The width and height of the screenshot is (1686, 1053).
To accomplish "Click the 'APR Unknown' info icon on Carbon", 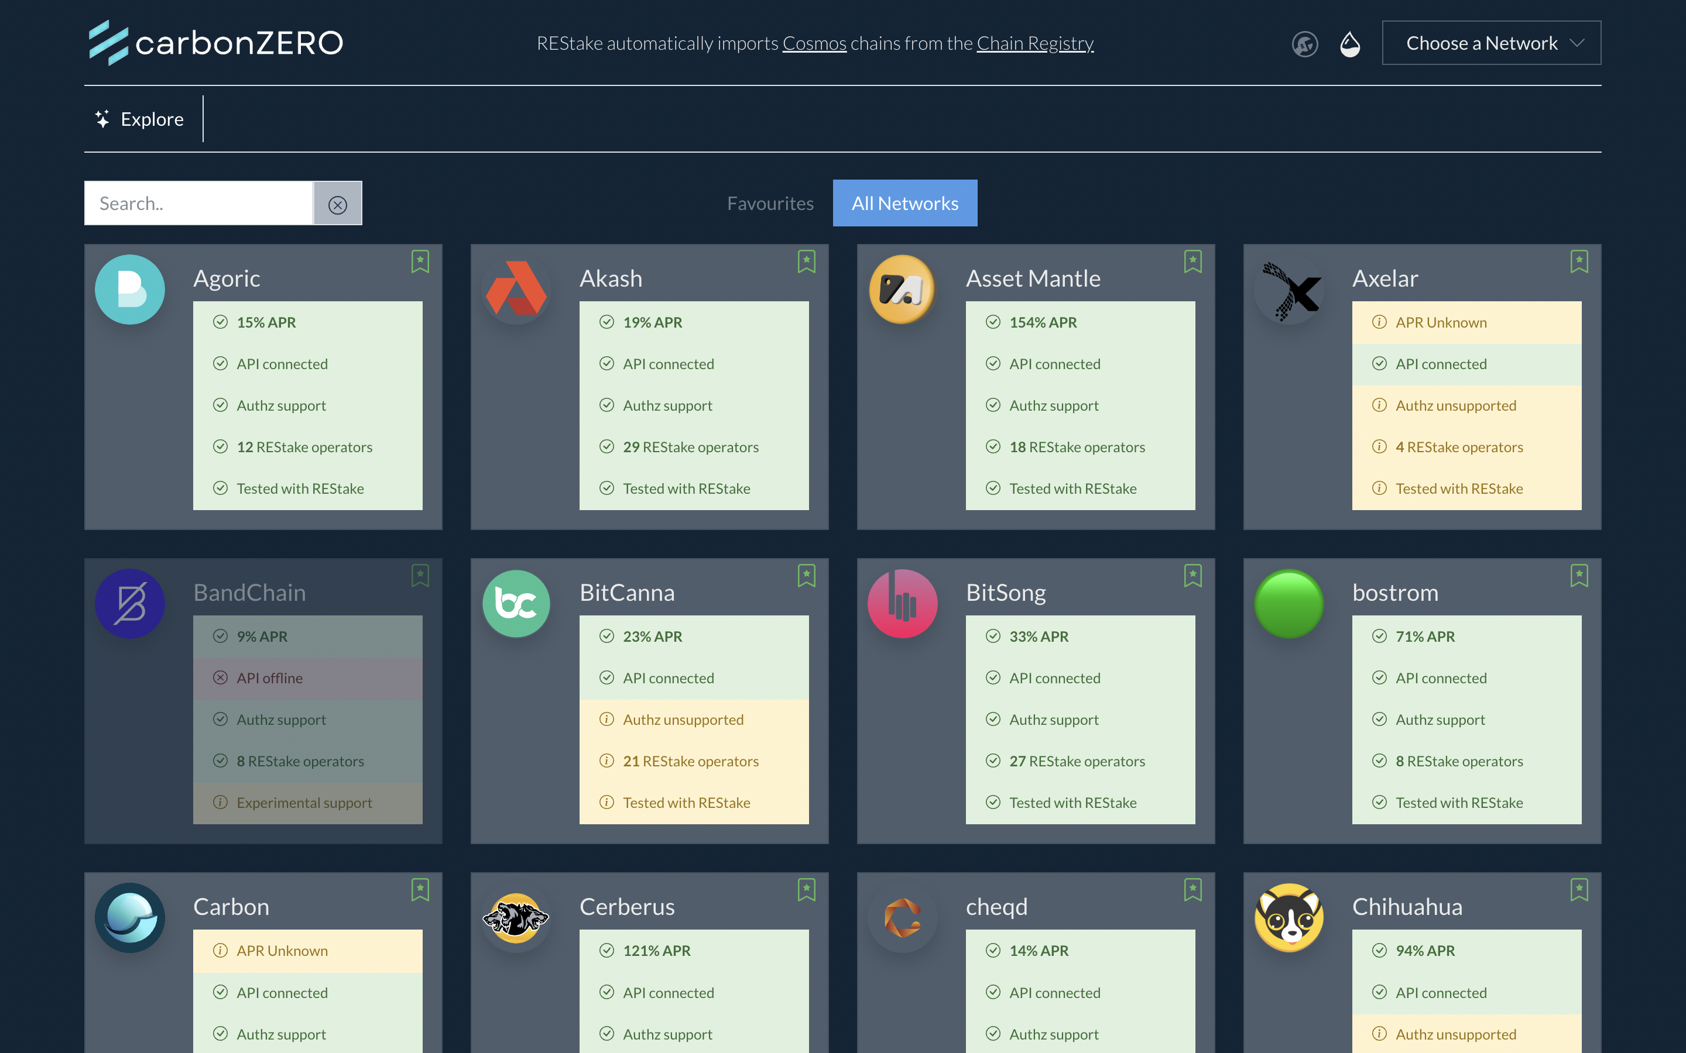I will 220,950.
